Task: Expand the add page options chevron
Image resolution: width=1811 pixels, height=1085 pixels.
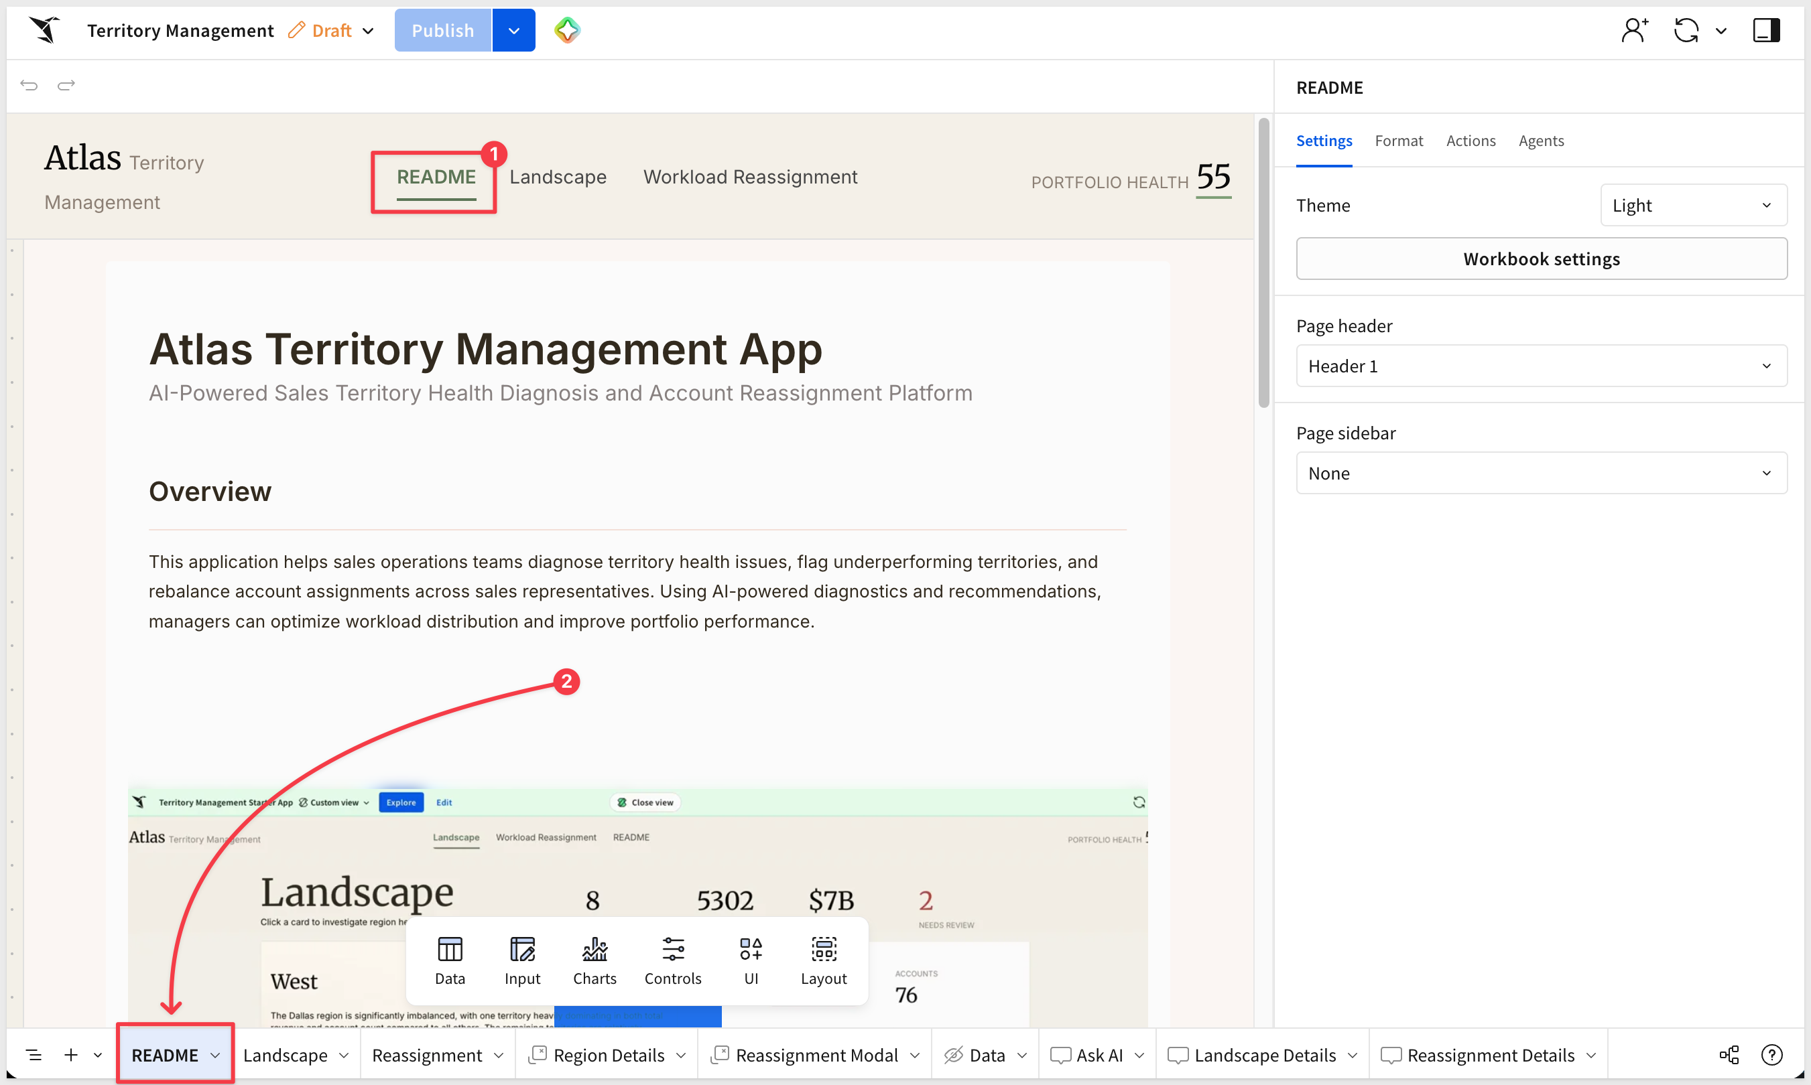Action: point(98,1055)
